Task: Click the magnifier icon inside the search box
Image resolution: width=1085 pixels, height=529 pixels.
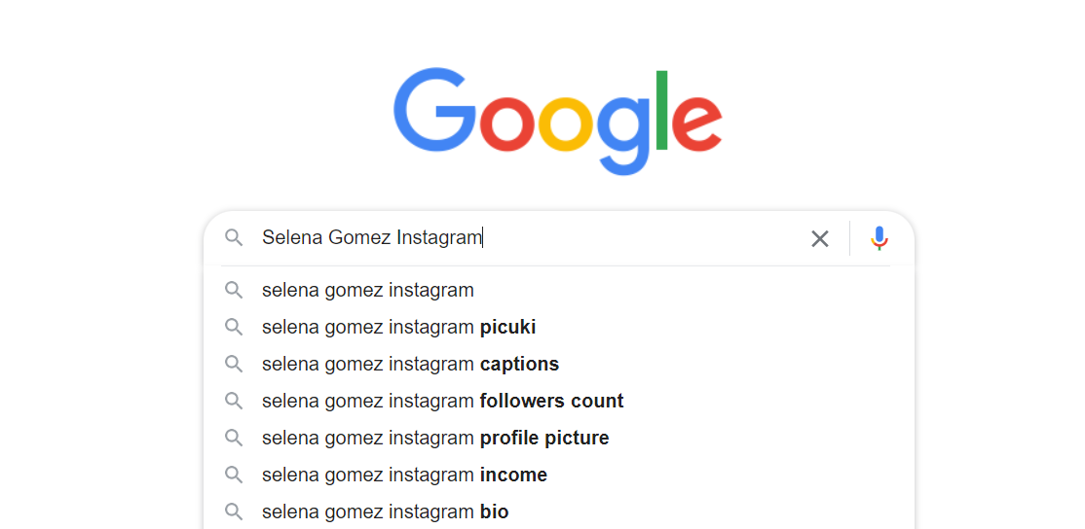Action: 234,238
